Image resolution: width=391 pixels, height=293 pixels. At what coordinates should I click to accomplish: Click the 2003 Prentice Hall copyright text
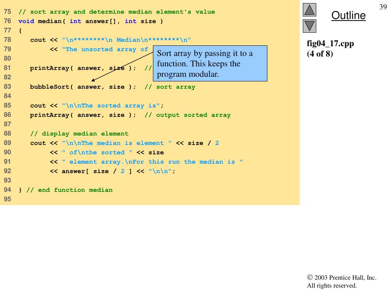[x=342, y=281]
